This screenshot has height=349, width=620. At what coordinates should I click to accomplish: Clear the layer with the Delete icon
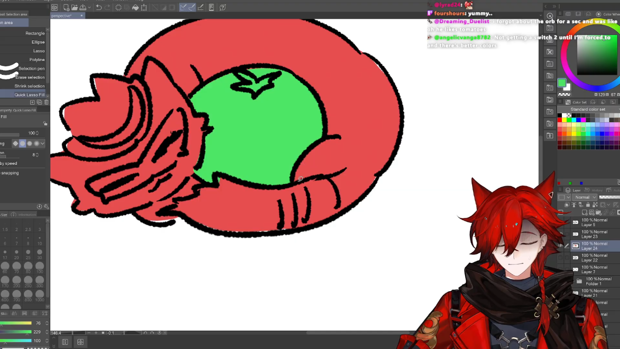pos(119,8)
